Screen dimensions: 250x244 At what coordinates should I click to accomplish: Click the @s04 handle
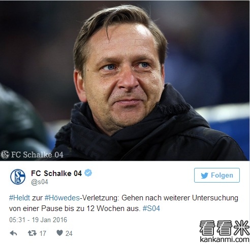40,182
